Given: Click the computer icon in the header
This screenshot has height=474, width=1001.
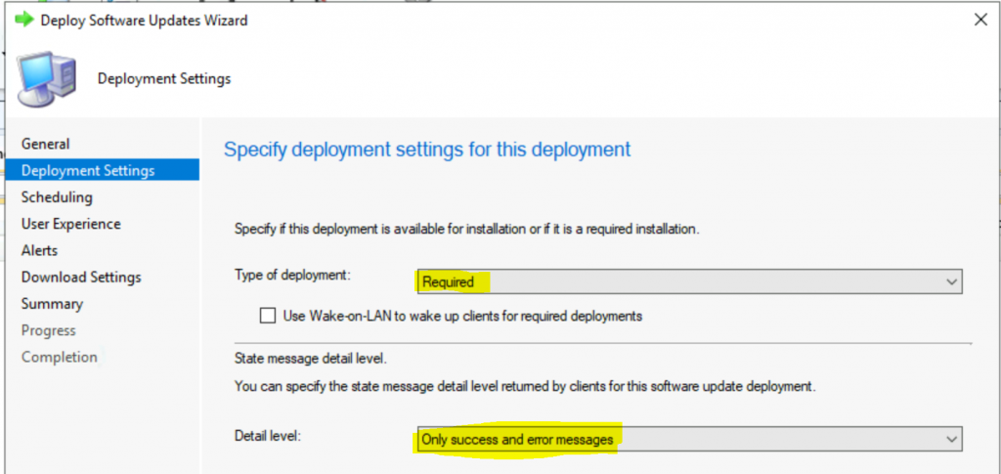Looking at the screenshot, I should pyautogui.click(x=46, y=78).
